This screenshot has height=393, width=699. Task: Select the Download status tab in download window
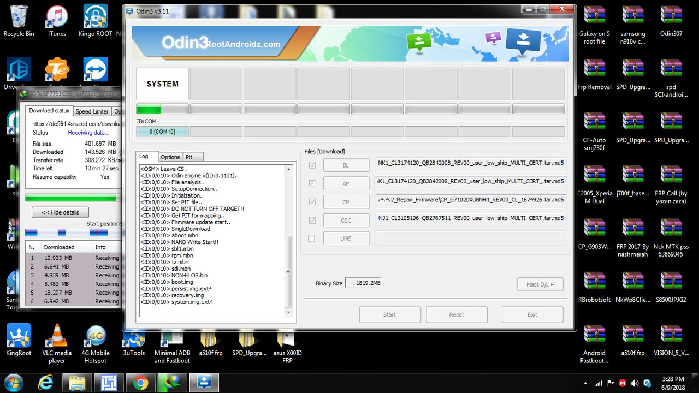pyautogui.click(x=50, y=111)
